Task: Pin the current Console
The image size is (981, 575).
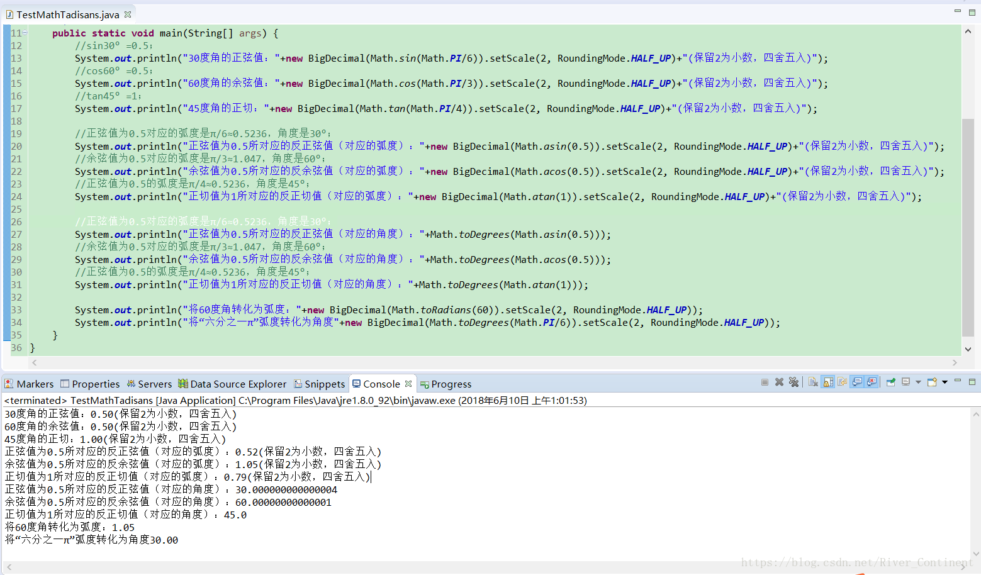Action: coord(890,382)
